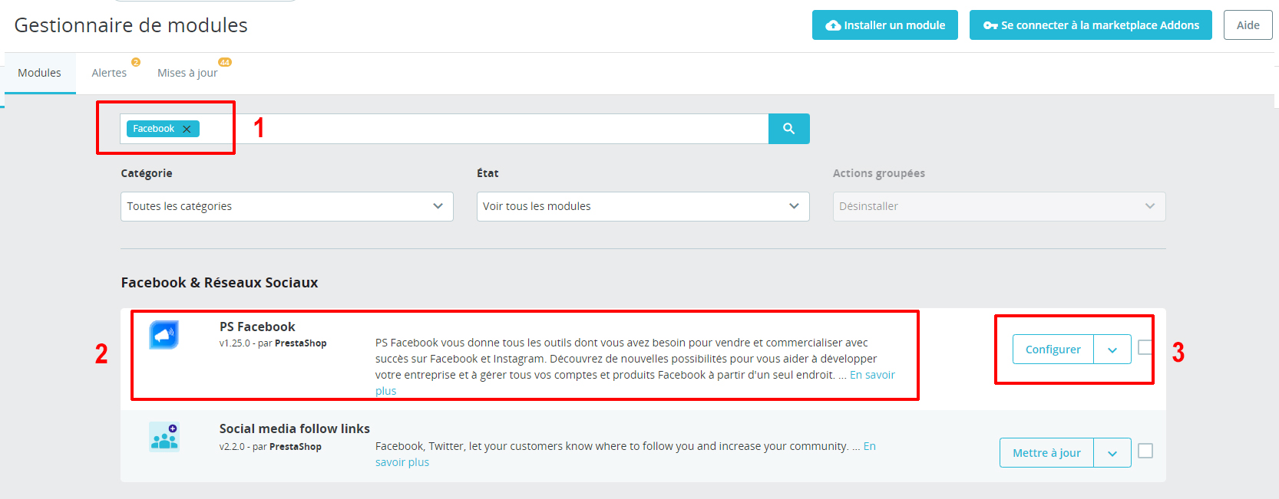Switch to the Mises à jour tab
Image resolution: width=1279 pixels, height=499 pixels.
[x=187, y=73]
